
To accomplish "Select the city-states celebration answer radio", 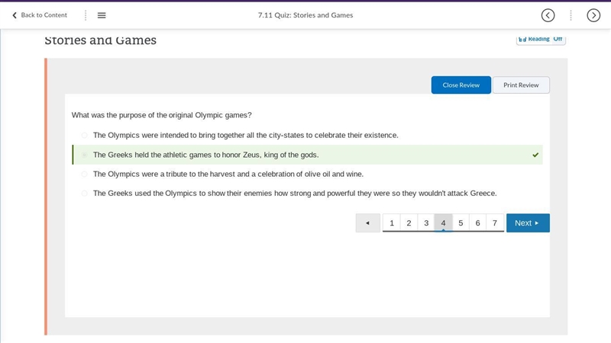I will [x=84, y=136].
